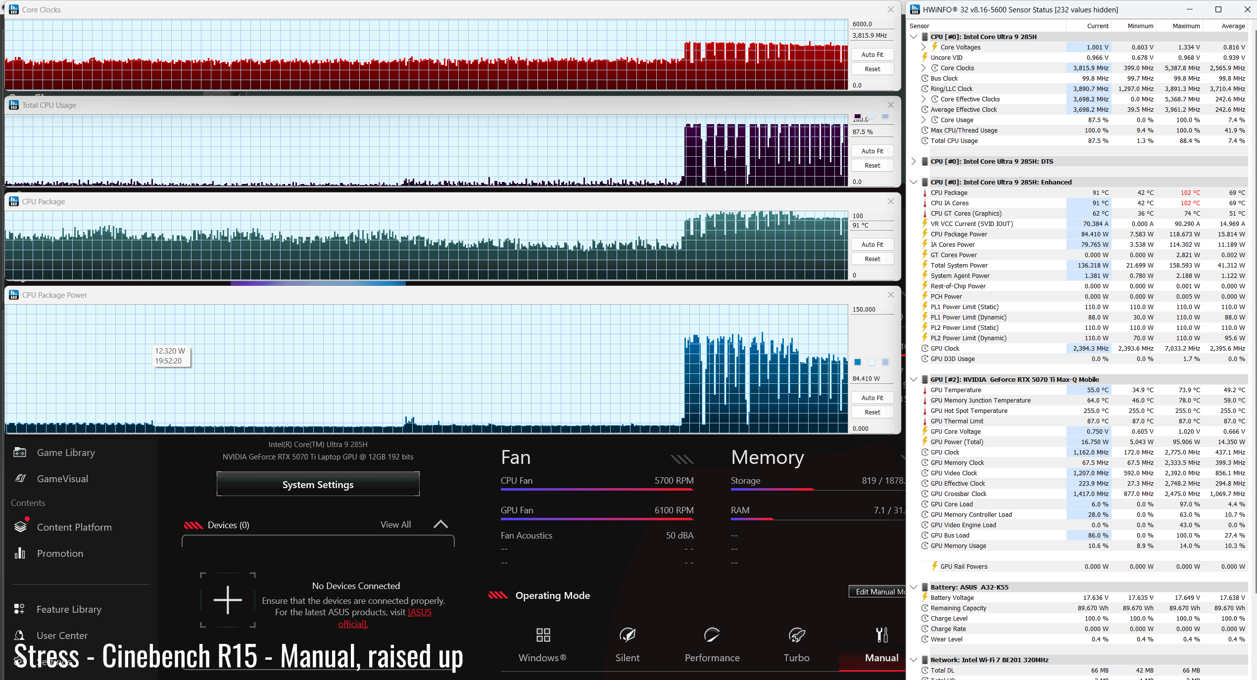Click the add device plus icon
The width and height of the screenshot is (1257, 680).
(x=228, y=600)
